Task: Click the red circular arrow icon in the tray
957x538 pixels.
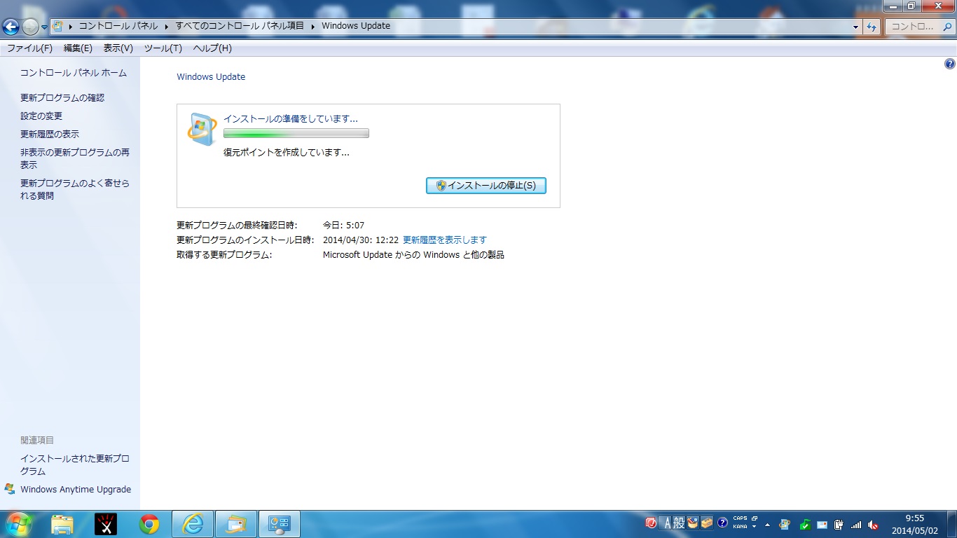Action: tap(651, 523)
